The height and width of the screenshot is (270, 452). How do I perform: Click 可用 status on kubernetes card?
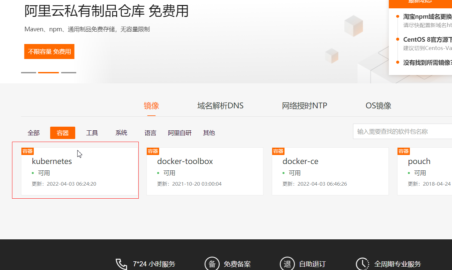tap(44, 173)
